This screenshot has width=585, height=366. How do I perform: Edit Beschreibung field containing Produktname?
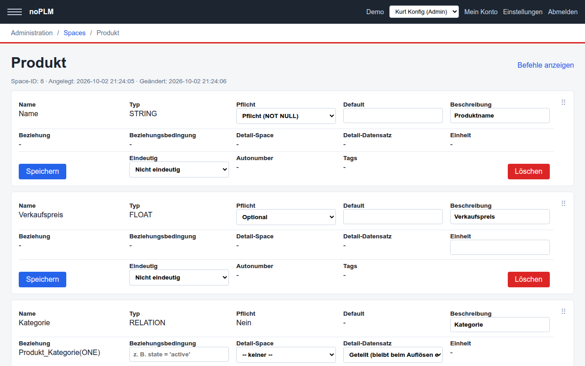pos(500,116)
